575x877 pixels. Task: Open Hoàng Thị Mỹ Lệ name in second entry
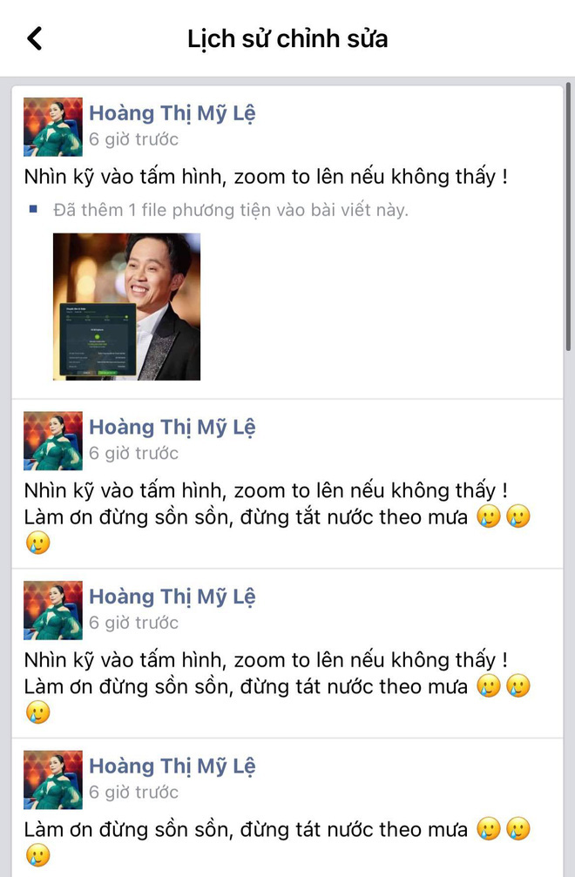coord(172,428)
